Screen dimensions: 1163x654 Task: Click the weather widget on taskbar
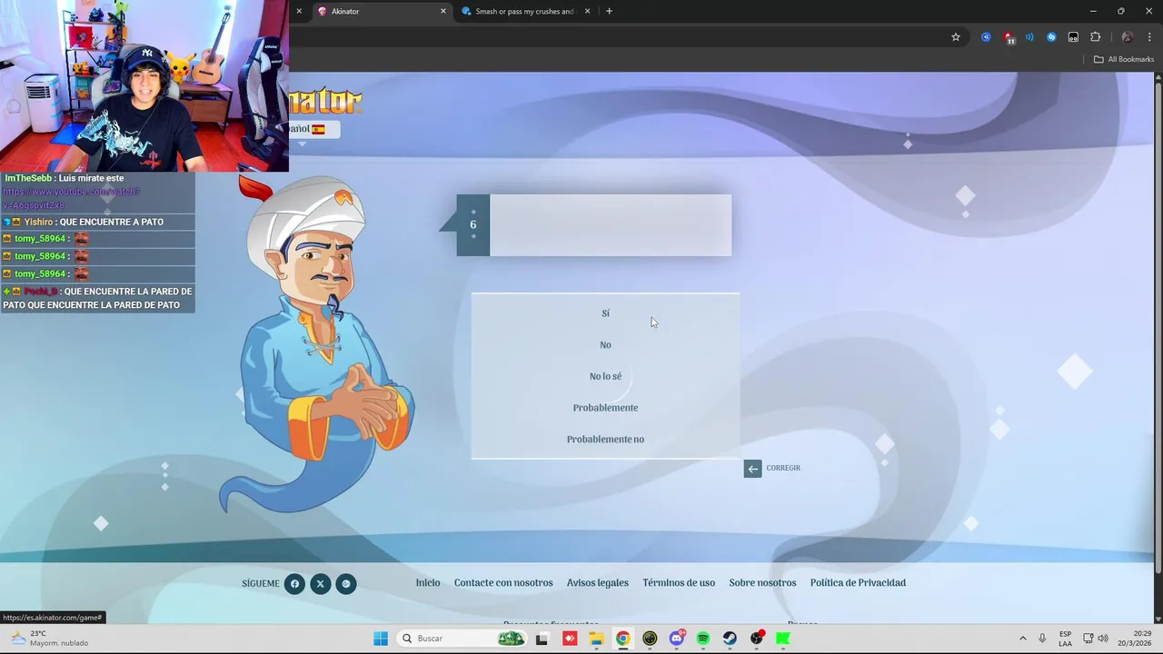tap(50, 639)
